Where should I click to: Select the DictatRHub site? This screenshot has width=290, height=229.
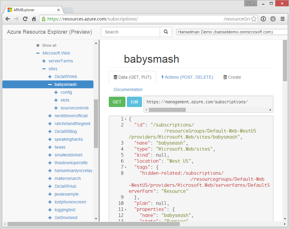[x=65, y=186]
